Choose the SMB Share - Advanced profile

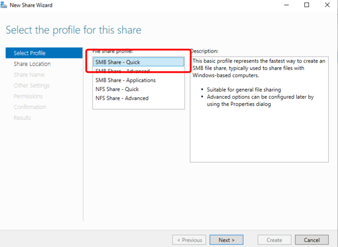point(123,71)
